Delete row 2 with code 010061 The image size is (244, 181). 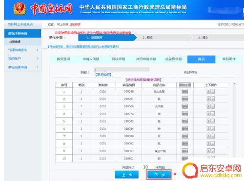point(185,99)
